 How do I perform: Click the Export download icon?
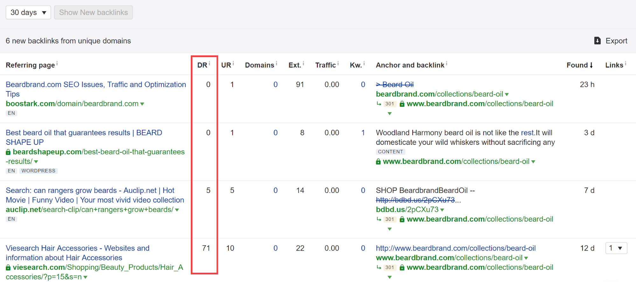tap(597, 41)
